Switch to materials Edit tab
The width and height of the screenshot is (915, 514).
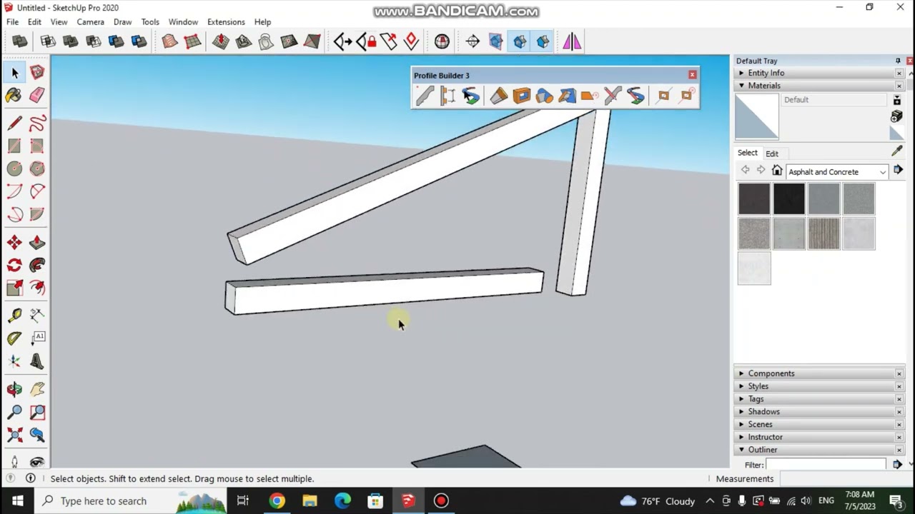pos(772,153)
